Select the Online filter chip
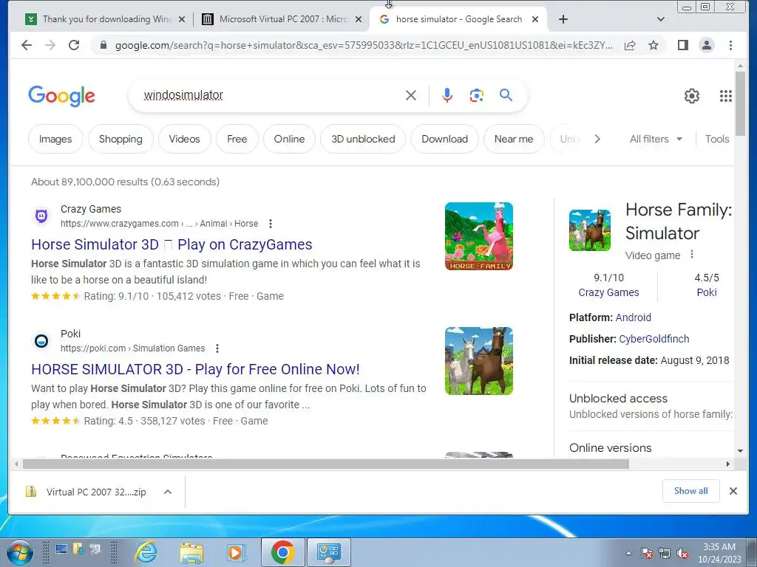The image size is (757, 567). [x=289, y=139]
